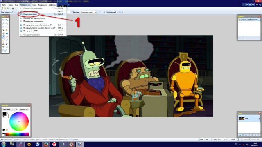Click the primary black color swatch
This screenshot has height=147, width=262.
click(5, 114)
